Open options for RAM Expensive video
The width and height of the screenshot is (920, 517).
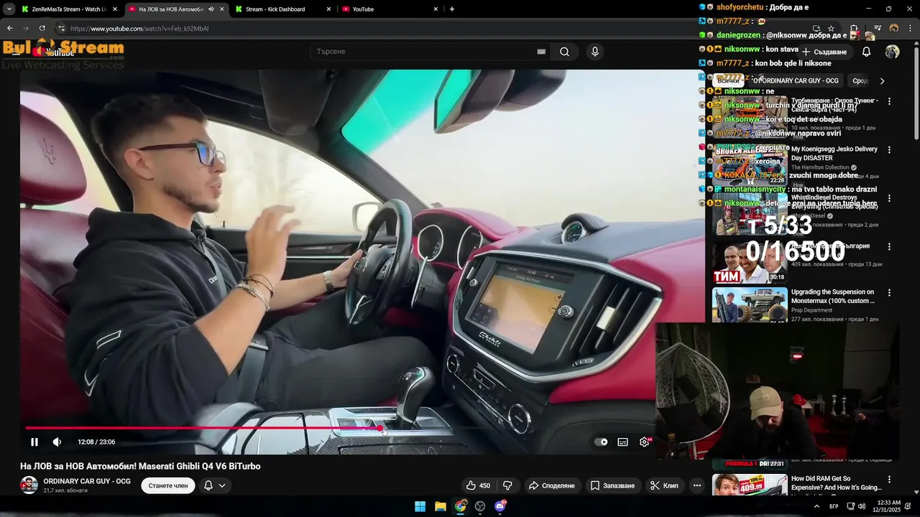pos(889,480)
